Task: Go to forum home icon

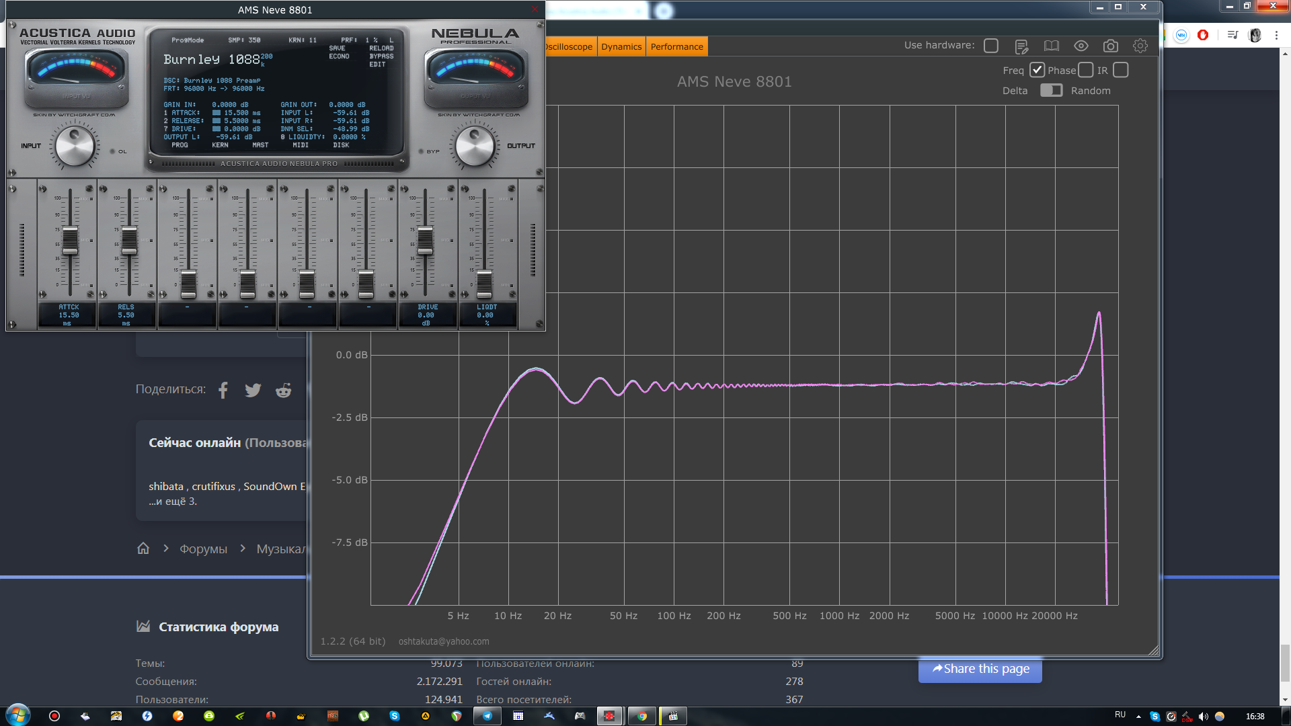Action: (x=143, y=549)
